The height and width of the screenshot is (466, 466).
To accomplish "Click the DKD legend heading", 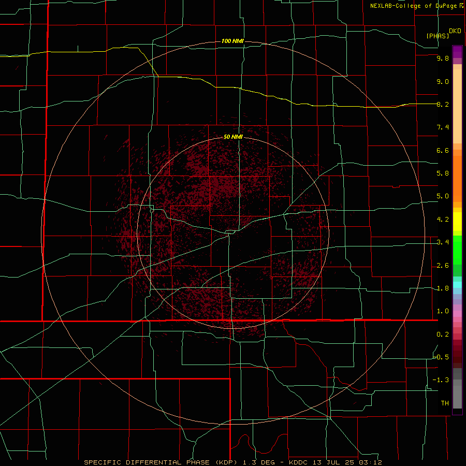I will (x=455, y=31).
